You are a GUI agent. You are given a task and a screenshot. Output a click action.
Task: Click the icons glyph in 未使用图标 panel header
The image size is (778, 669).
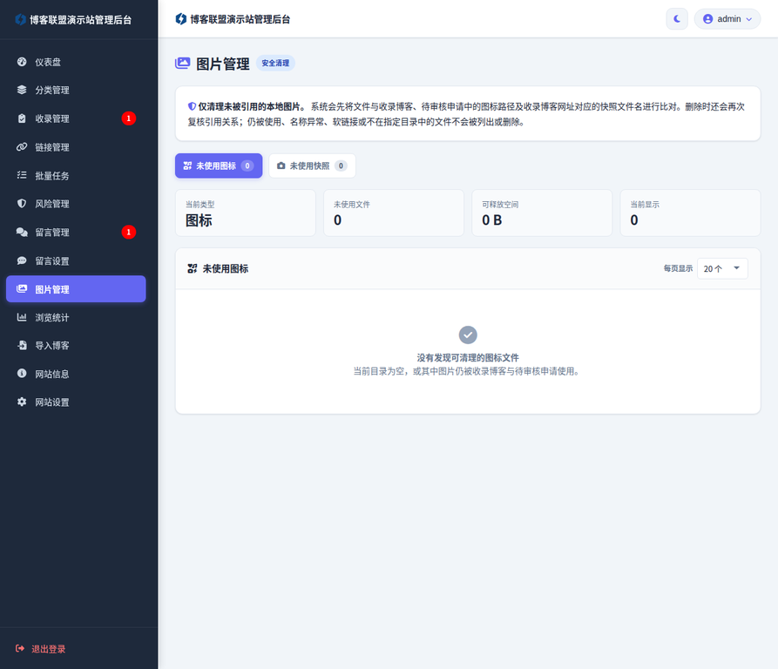(x=192, y=268)
